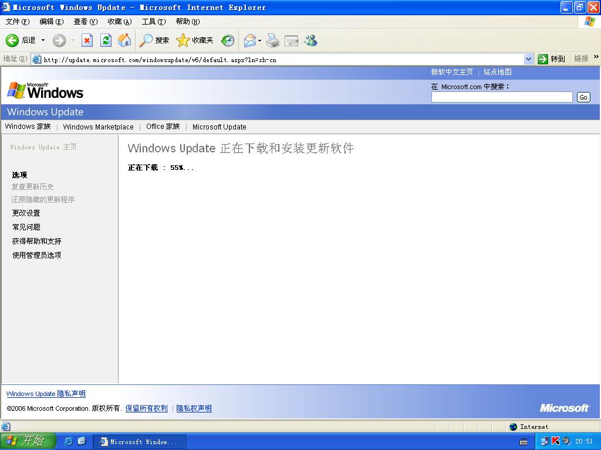601x450 pixels.
Task: Click the Windows flag throbber icon
Action: [x=590, y=22]
